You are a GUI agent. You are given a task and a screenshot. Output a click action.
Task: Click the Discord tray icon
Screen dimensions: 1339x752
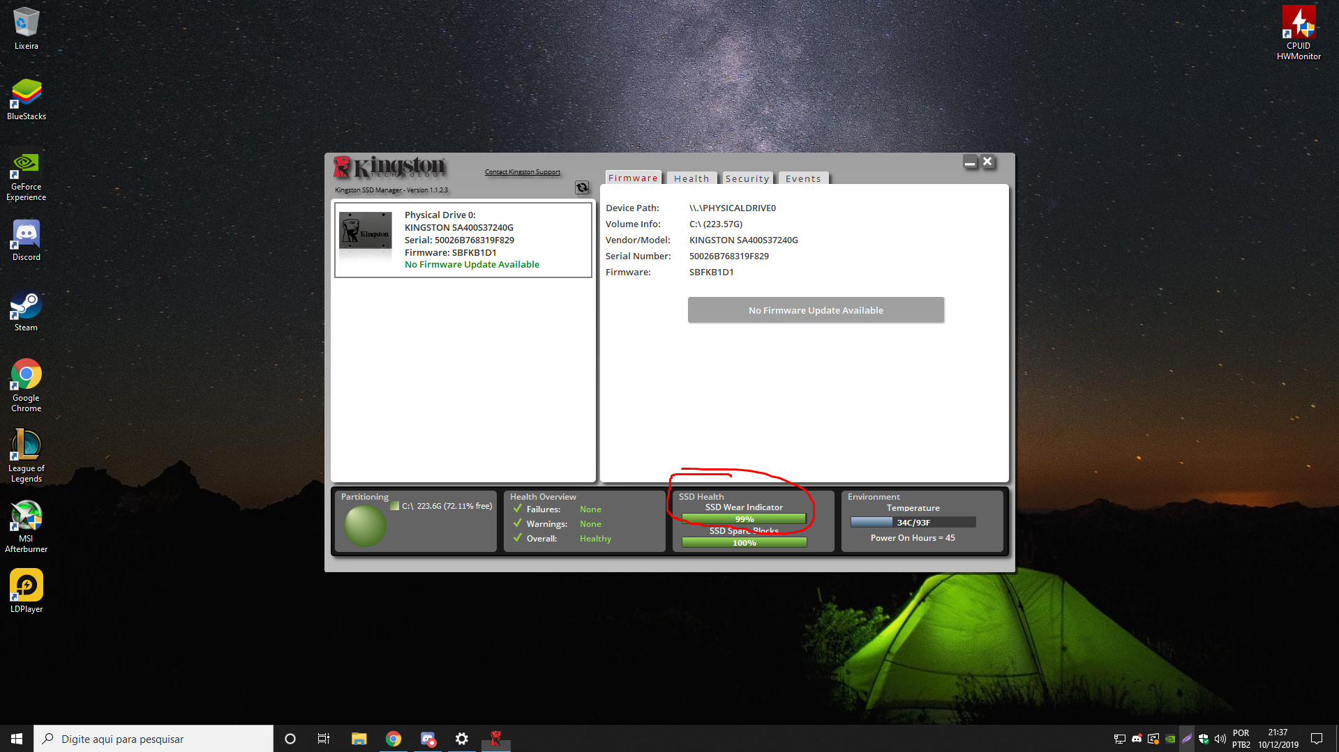point(1137,739)
